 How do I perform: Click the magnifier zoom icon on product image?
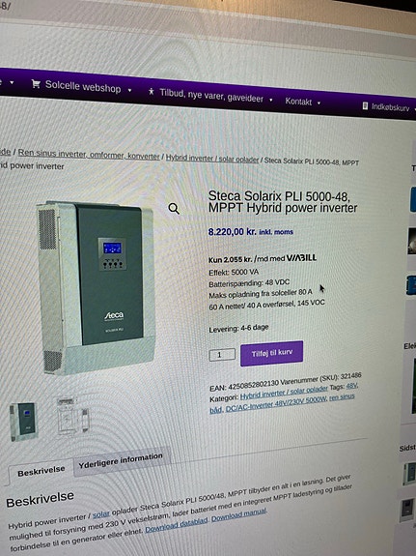tap(174, 209)
